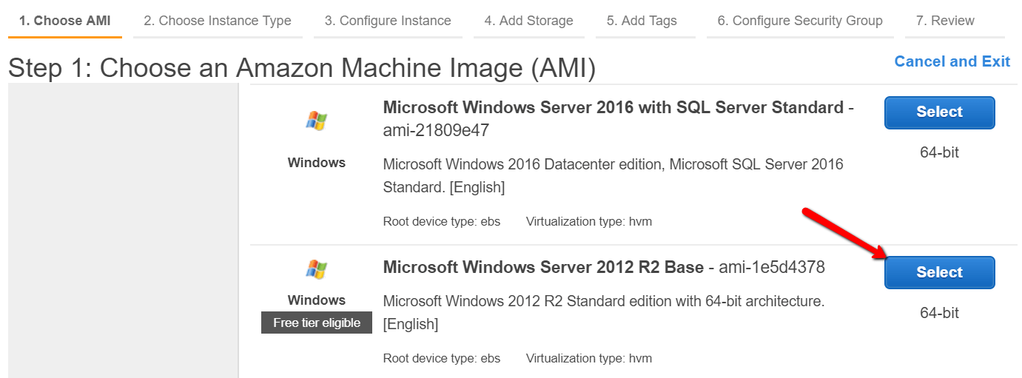Image resolution: width=1022 pixels, height=378 pixels.
Task: Click the AMI ID ami-21809e47
Action: (436, 131)
